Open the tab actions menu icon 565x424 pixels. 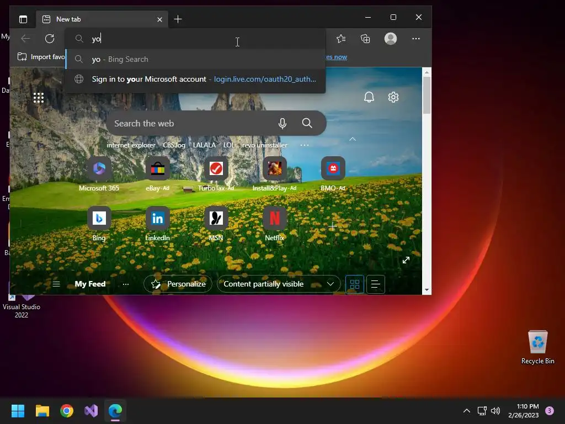coord(23,19)
